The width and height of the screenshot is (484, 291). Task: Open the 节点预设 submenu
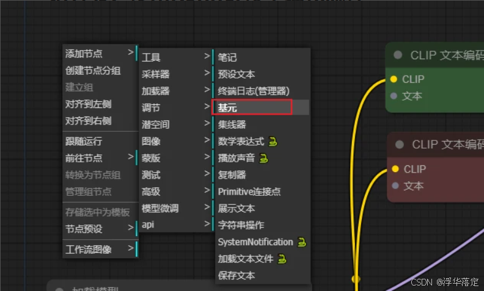coord(100,229)
